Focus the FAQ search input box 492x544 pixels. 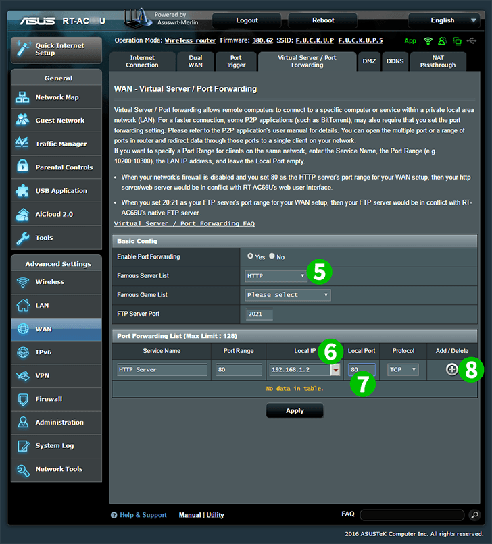click(x=412, y=515)
